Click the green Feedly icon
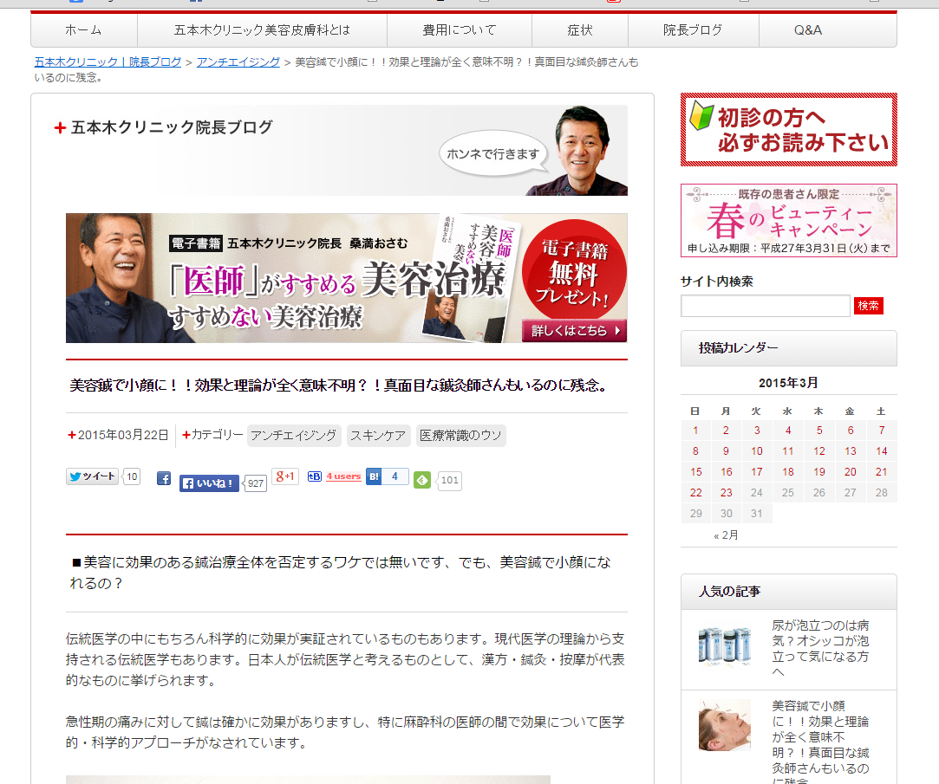Screen dimensions: 939x784 click(422, 480)
